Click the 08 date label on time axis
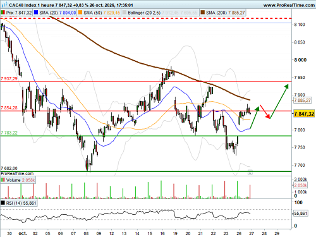The height and width of the screenshot is (237, 316). click(86, 233)
